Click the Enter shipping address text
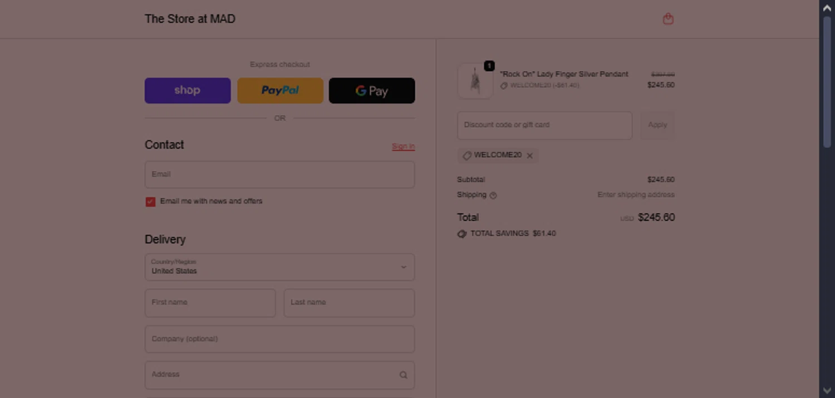835x398 pixels. [x=636, y=195]
